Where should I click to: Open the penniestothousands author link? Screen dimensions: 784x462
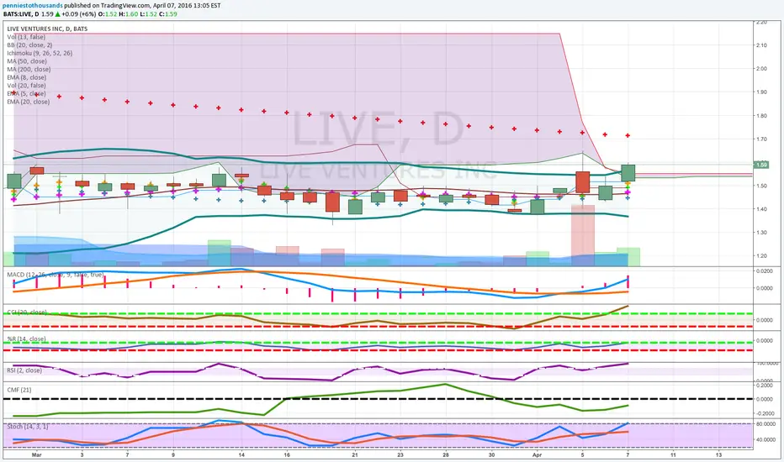click(x=33, y=6)
